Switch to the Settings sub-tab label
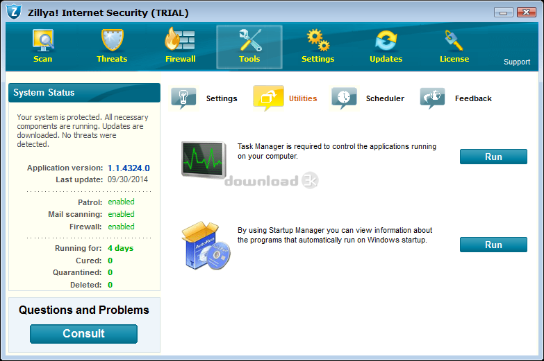The width and height of the screenshot is (544, 361). tap(222, 98)
